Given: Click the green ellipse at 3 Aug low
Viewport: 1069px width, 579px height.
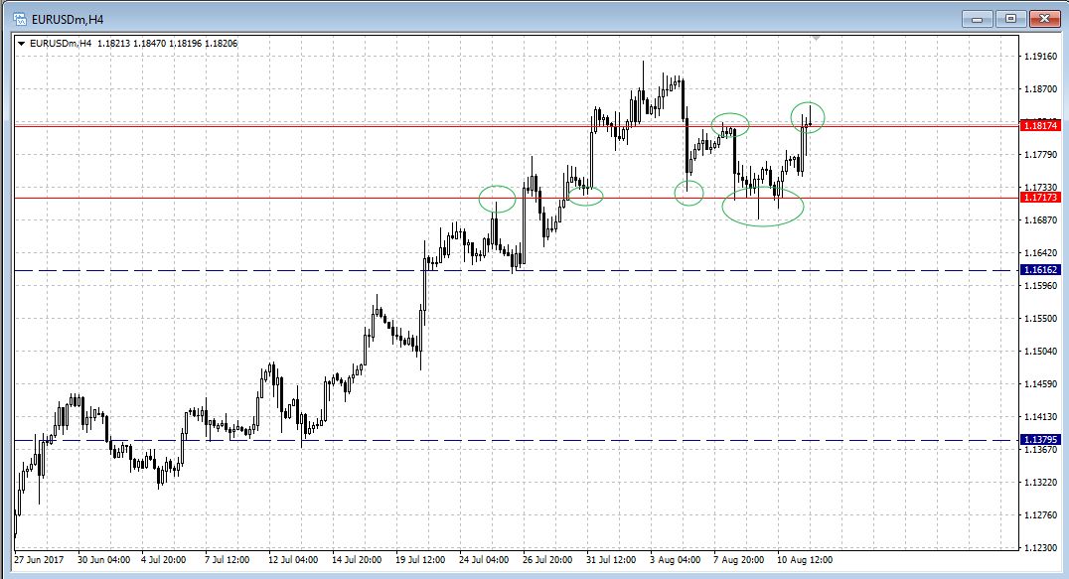Looking at the screenshot, I should pos(688,193).
